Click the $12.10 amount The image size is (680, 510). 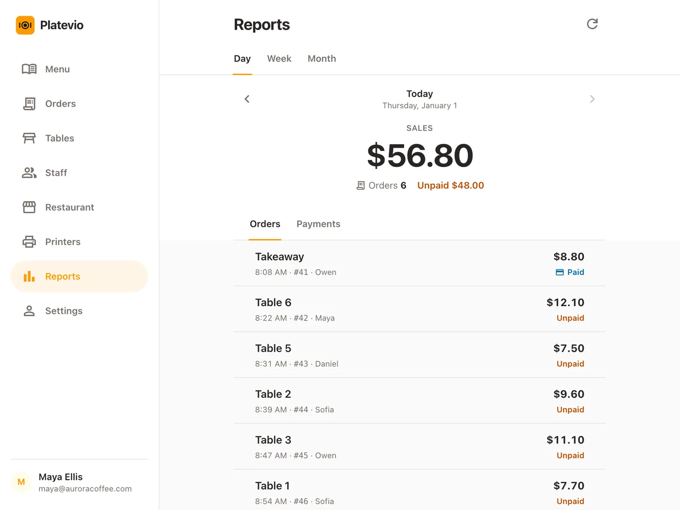(565, 303)
